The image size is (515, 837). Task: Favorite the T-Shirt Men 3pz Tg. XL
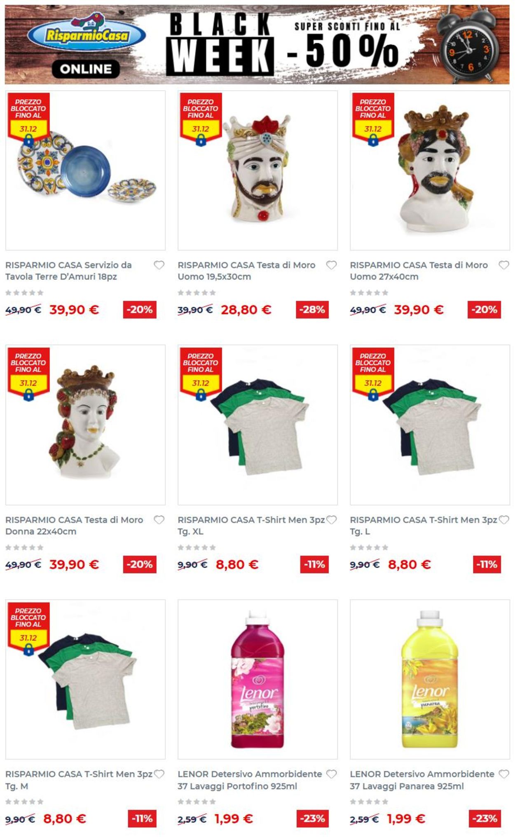pos(331,520)
